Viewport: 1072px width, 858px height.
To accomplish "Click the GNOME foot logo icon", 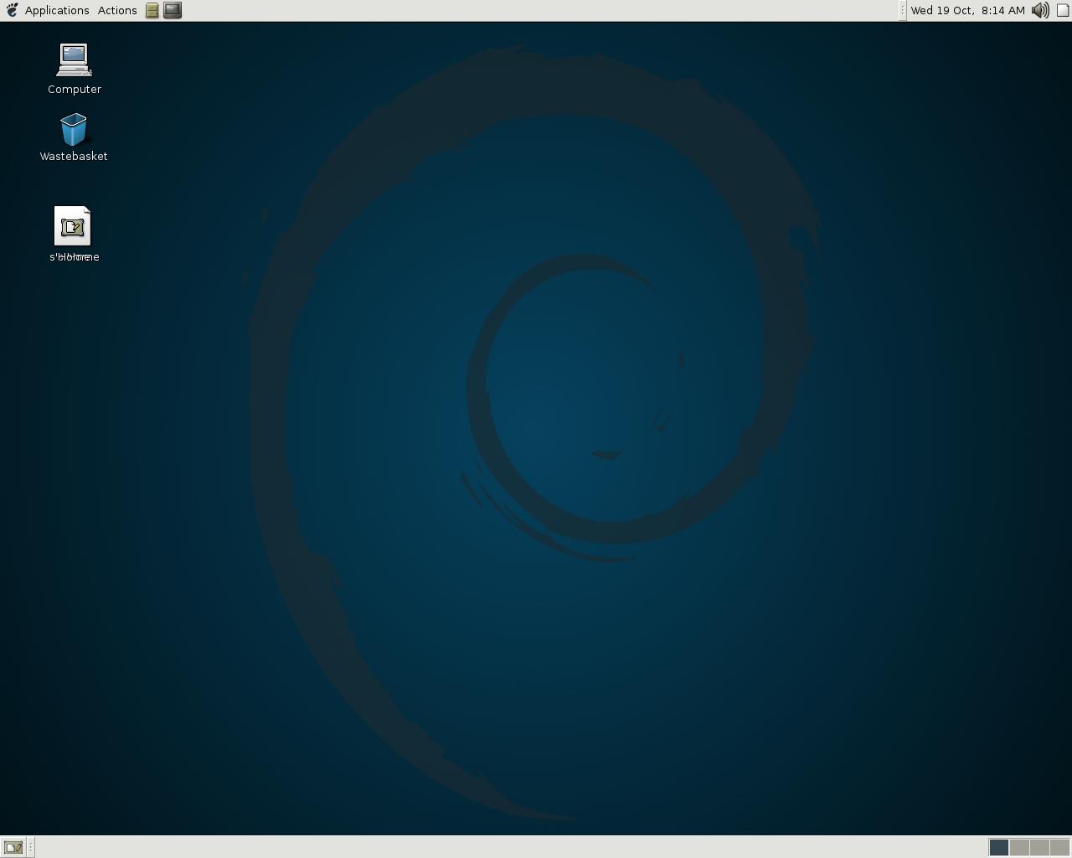I will [12, 10].
